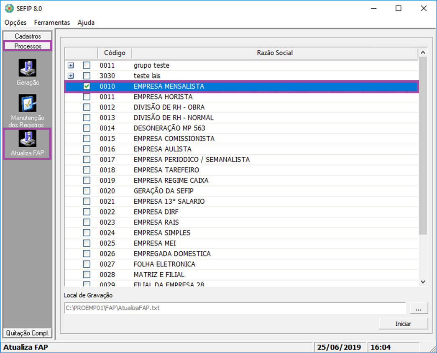Image resolution: width=437 pixels, height=353 pixels.
Task: Select the EMPRESA DIRF row
Action: (x=242, y=212)
